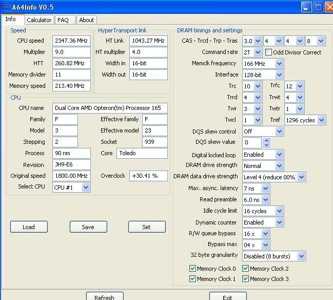Image resolution: width=333 pixels, height=300 pixels.
Task: Open the Read preamble dropdown
Action: [256, 200]
